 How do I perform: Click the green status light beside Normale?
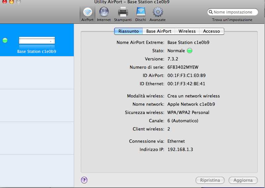(x=190, y=51)
